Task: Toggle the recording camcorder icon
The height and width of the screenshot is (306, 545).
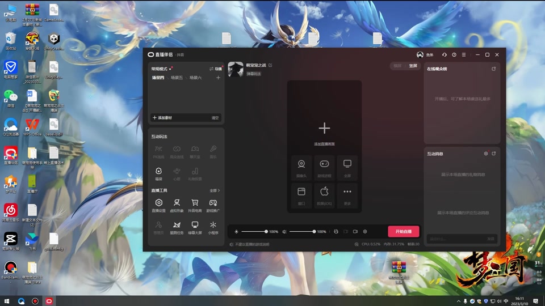Action: [355, 231]
